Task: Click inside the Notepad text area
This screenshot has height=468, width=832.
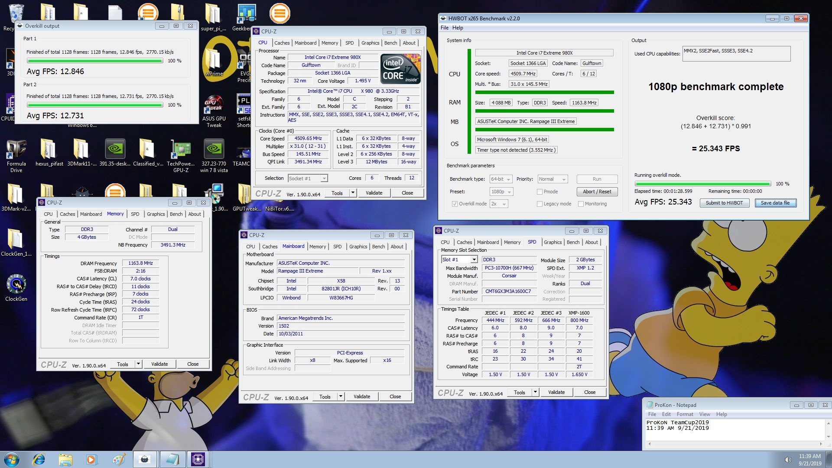Action: [734, 429]
